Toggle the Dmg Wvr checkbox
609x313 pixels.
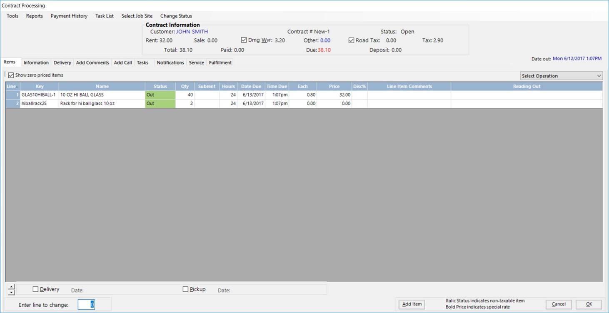(x=244, y=40)
